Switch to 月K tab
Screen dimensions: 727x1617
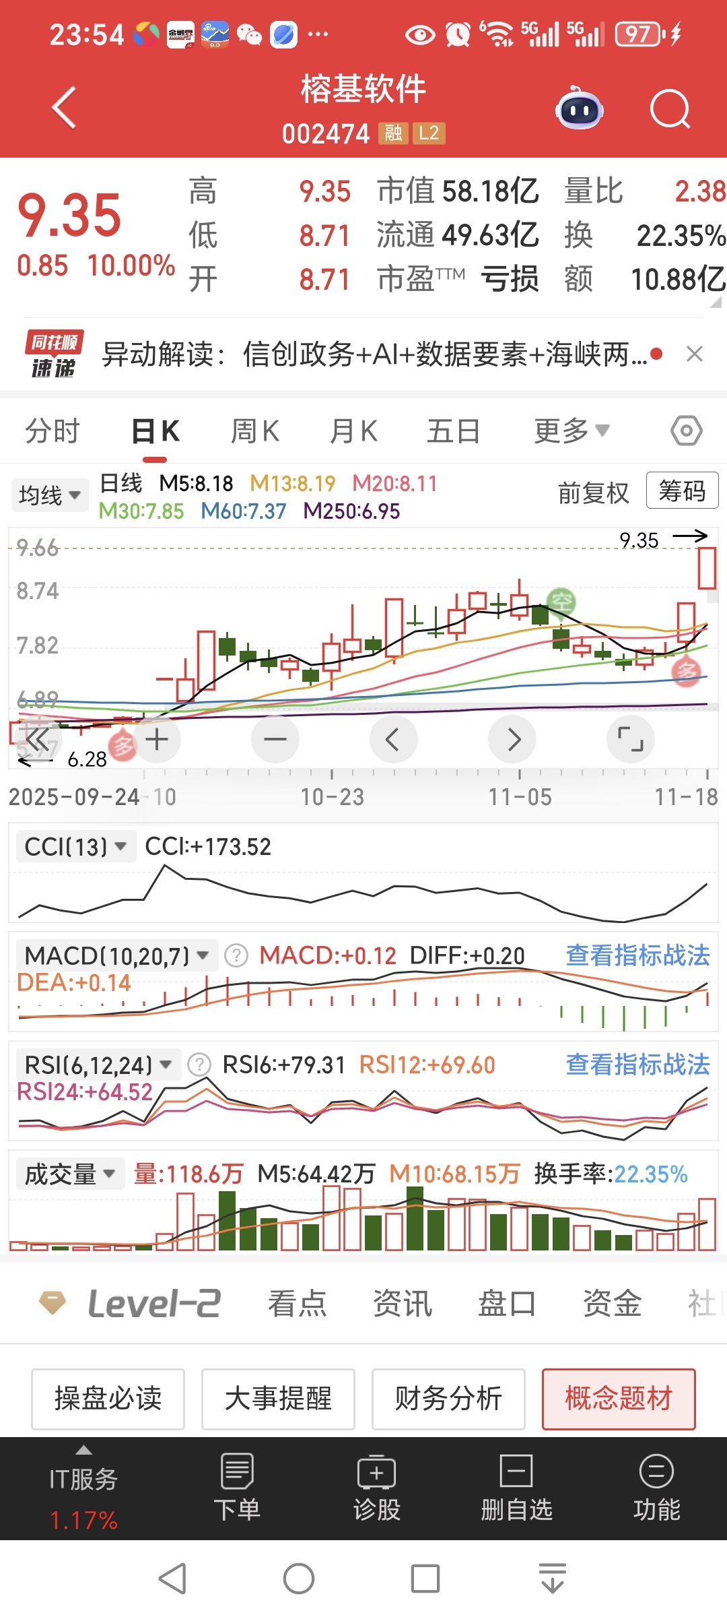point(353,431)
